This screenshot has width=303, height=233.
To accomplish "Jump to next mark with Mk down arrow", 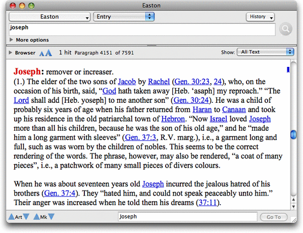I will click(x=51, y=216).
